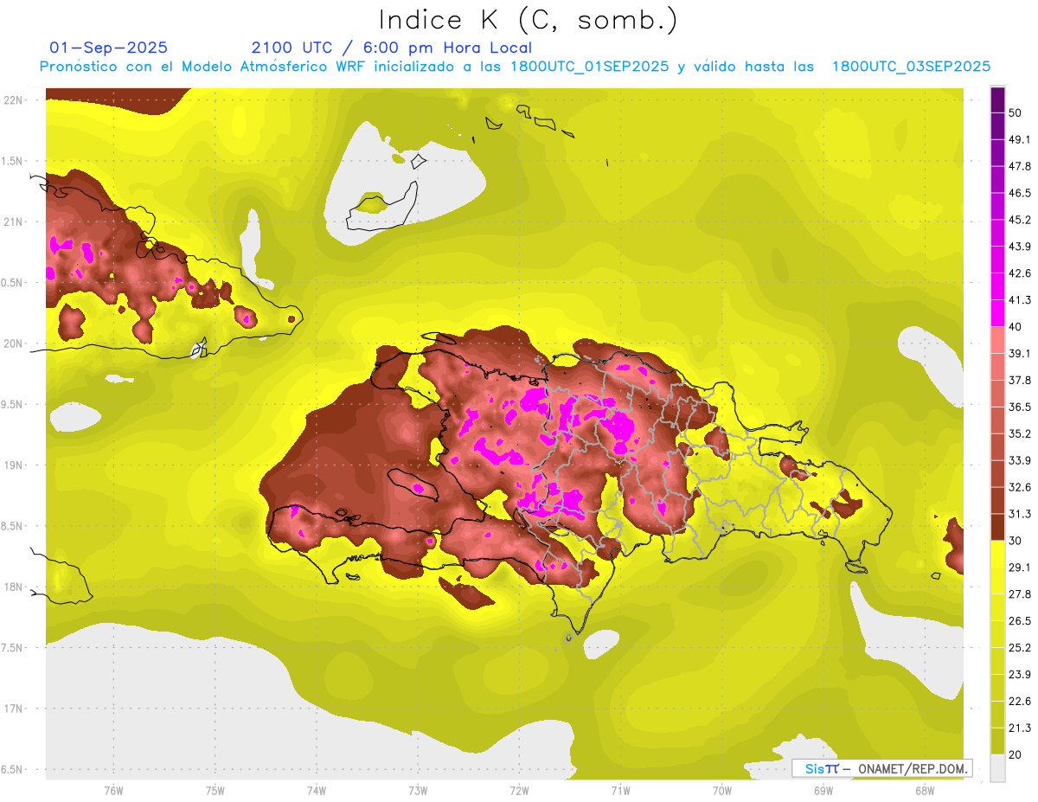1038x802 pixels.
Task: Click the '74W' longitude label
Action: pos(317,791)
